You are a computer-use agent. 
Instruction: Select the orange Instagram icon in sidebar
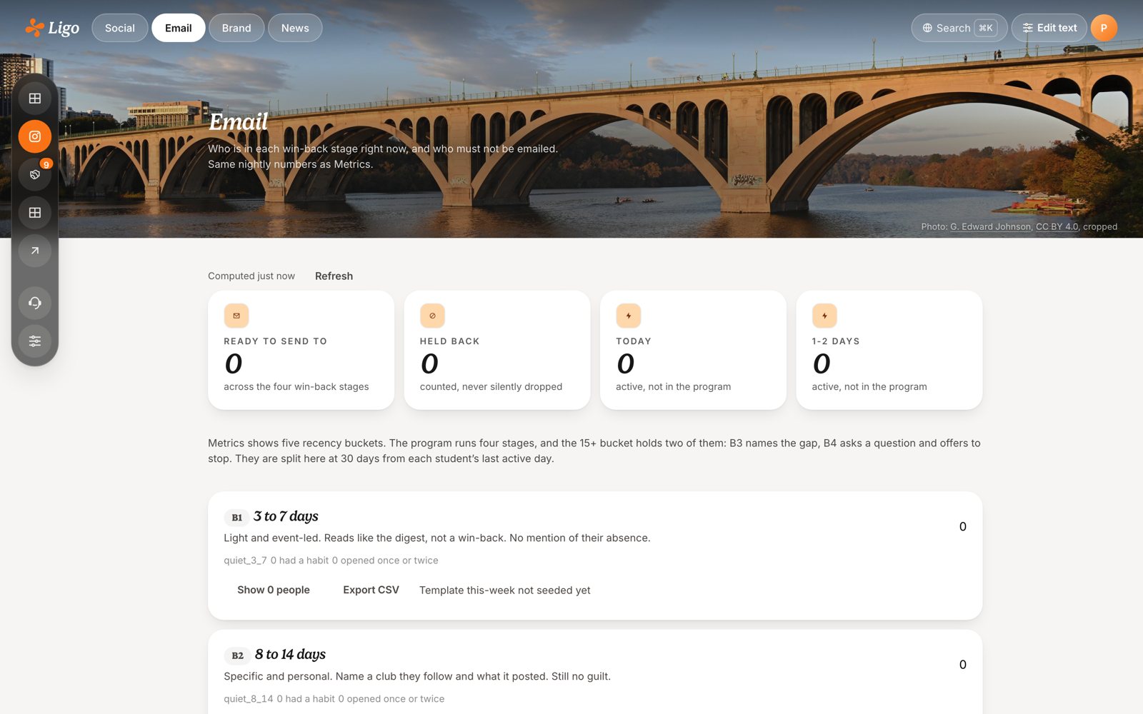[x=34, y=136]
